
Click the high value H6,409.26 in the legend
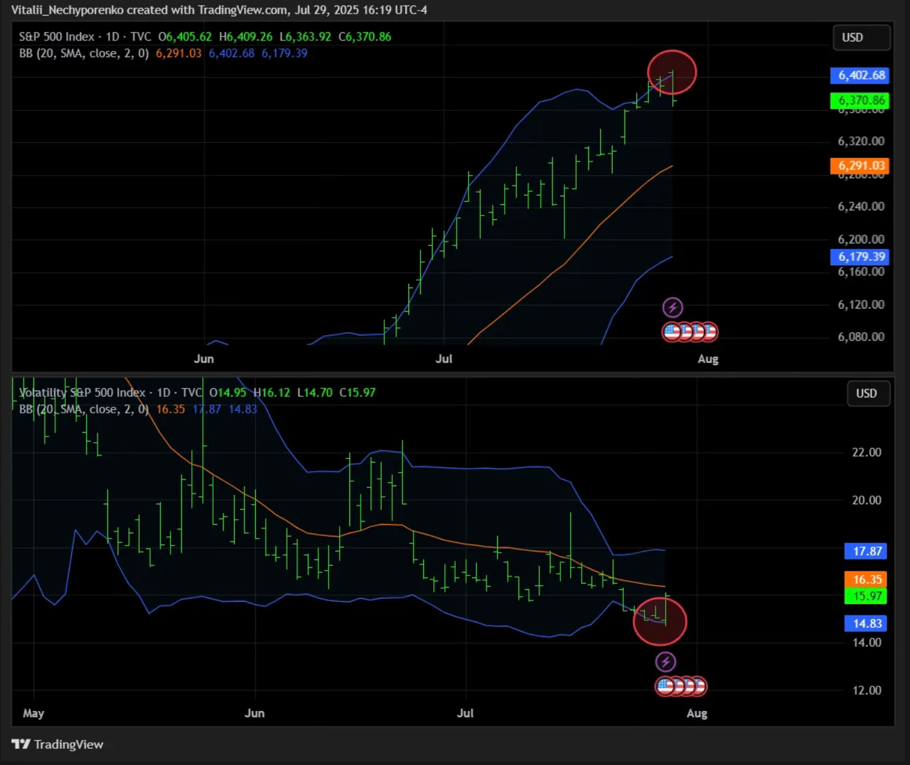tap(245, 37)
